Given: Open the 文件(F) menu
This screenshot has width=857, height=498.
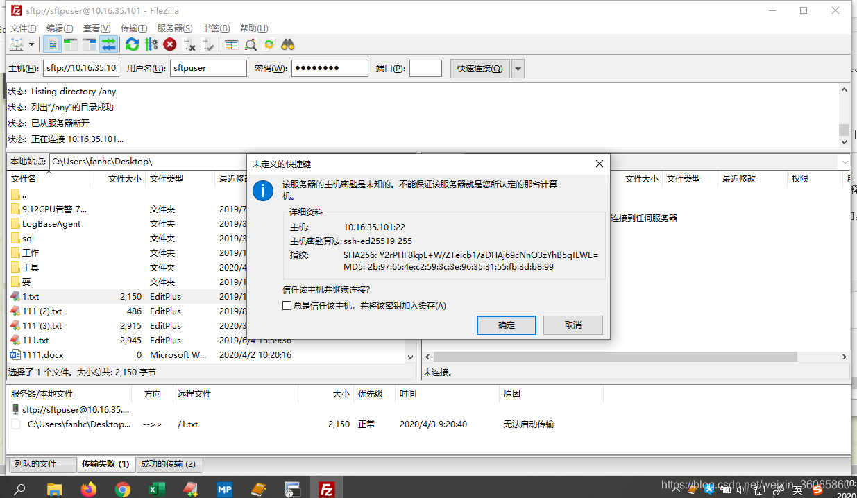Looking at the screenshot, I should [x=23, y=28].
